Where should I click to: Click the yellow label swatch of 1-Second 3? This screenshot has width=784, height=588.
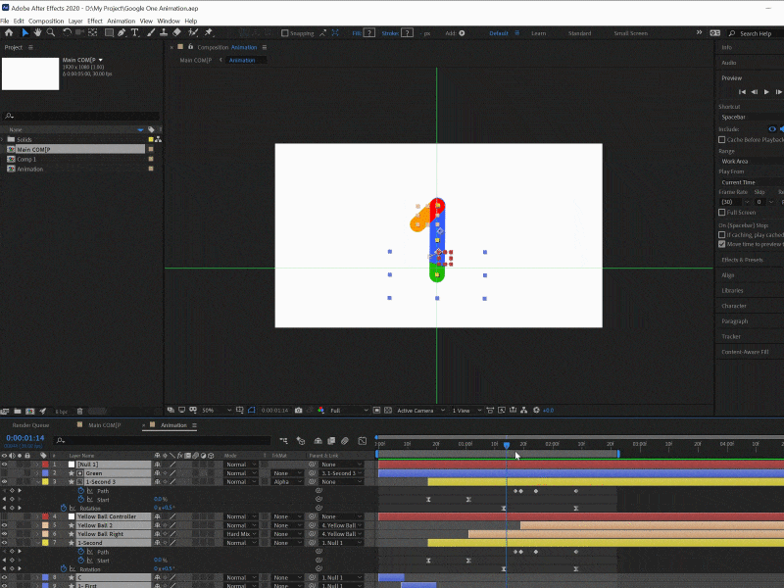pos(45,482)
